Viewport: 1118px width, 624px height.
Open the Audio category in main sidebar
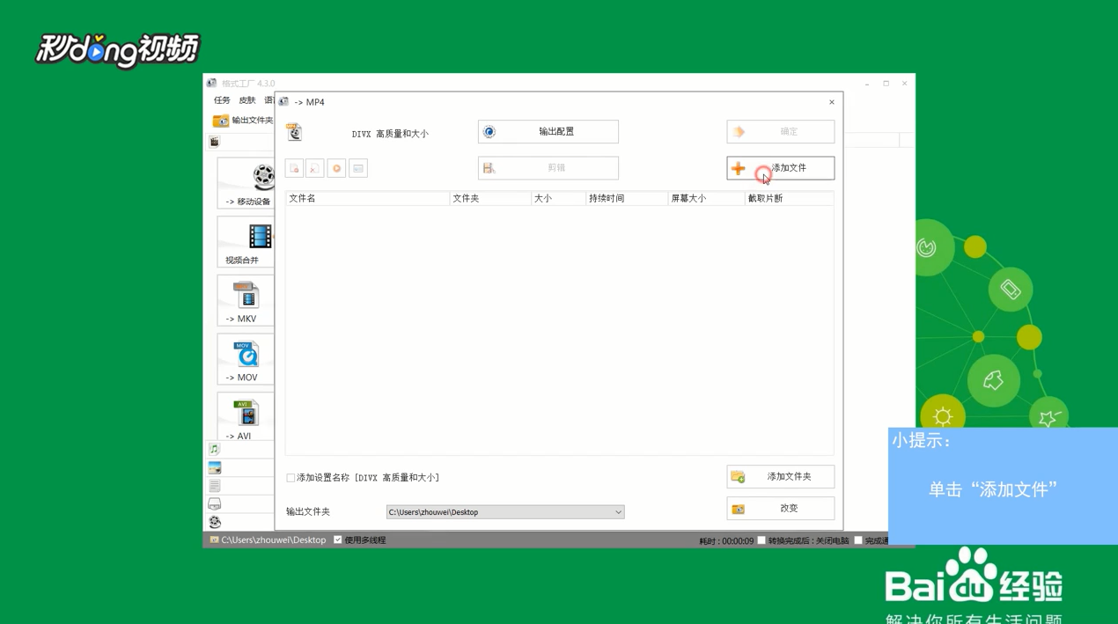tap(215, 449)
